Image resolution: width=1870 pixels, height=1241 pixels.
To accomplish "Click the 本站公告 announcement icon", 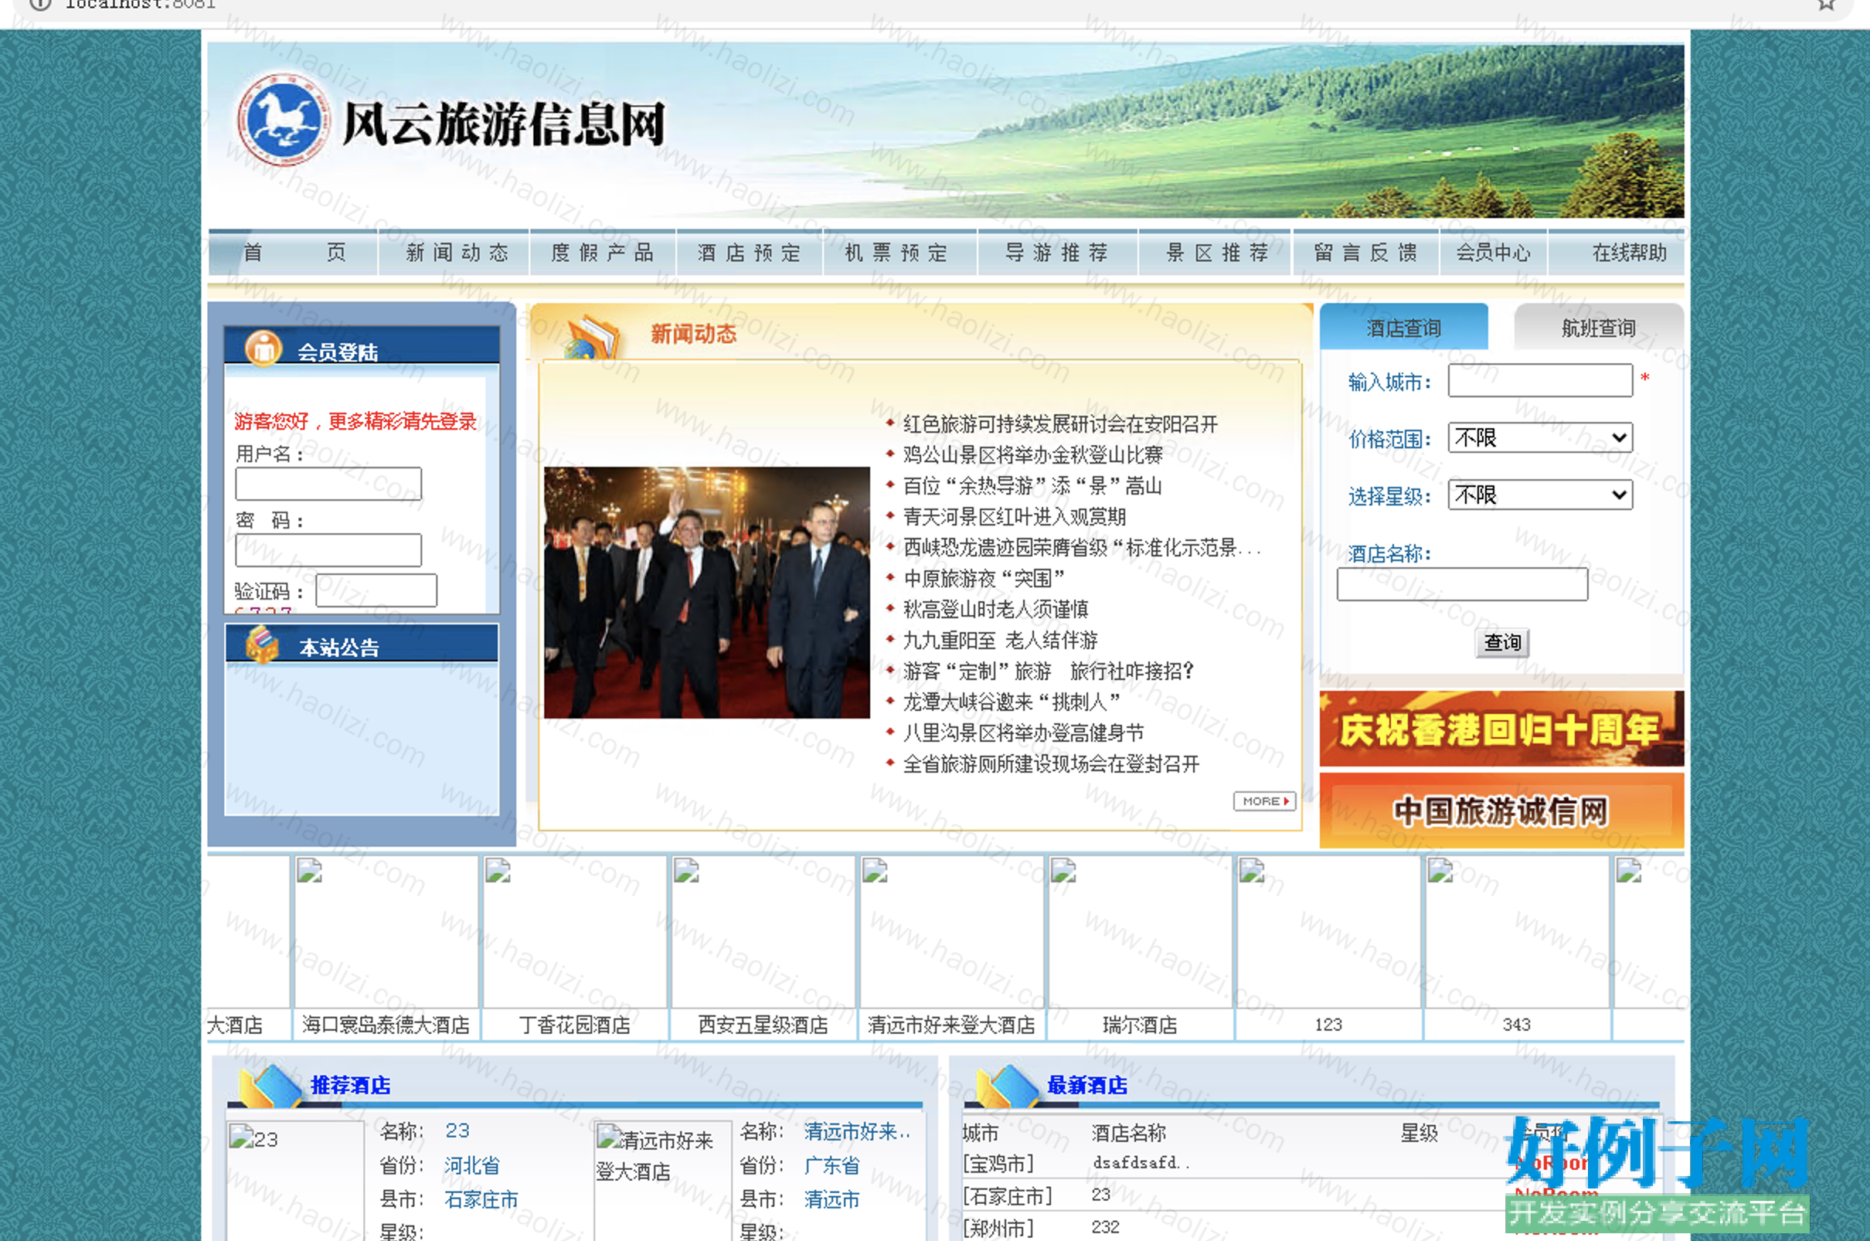I will pyautogui.click(x=262, y=644).
